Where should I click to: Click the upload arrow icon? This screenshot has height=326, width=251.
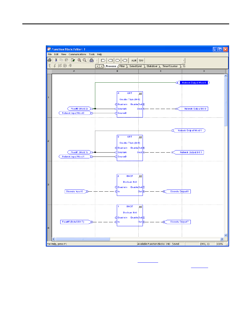[50, 66]
